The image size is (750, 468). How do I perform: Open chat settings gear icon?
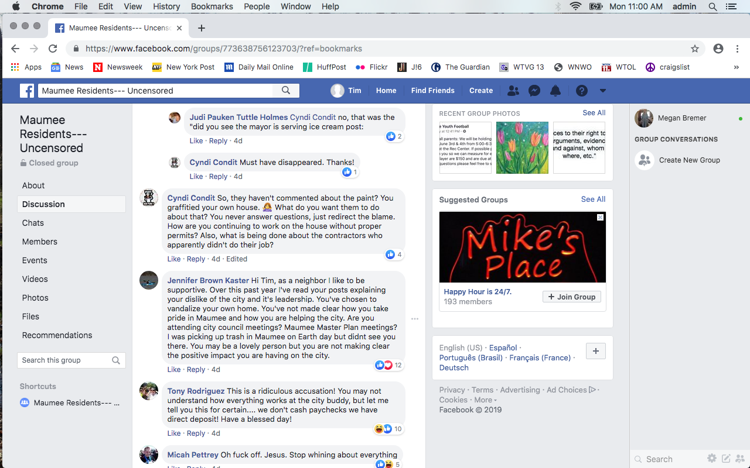[711, 459]
